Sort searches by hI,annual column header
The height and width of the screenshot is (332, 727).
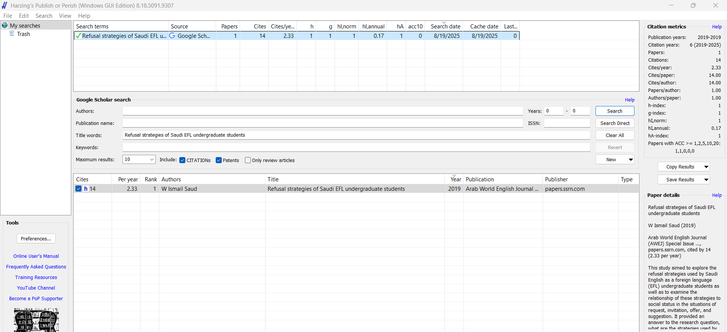(373, 26)
